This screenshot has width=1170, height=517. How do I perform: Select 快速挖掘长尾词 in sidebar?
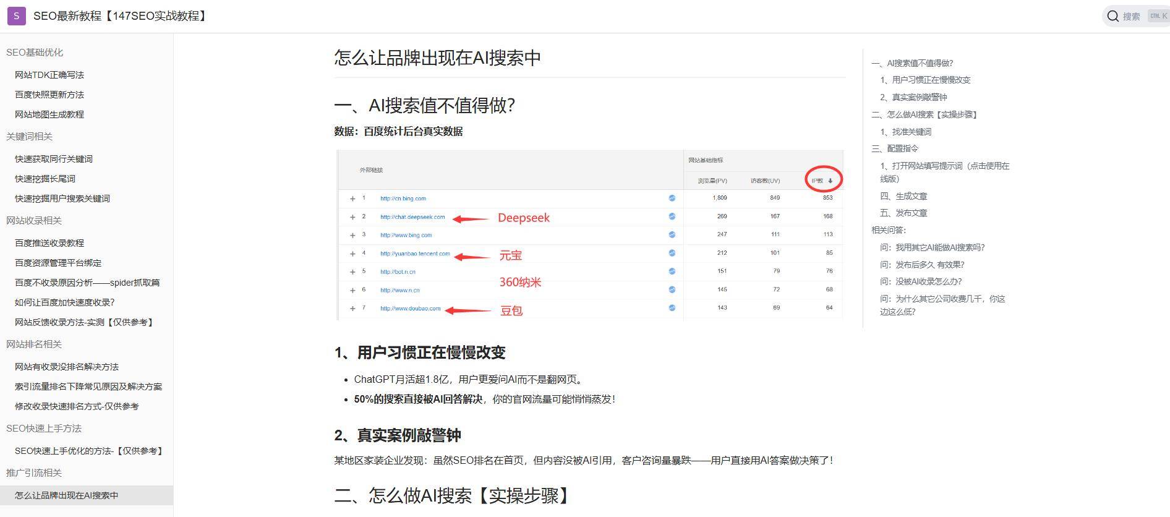[x=45, y=179]
